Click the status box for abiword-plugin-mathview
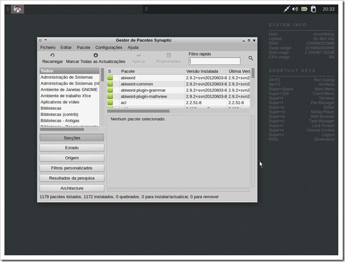Viewport: 345px width, 262px height. coord(110,96)
